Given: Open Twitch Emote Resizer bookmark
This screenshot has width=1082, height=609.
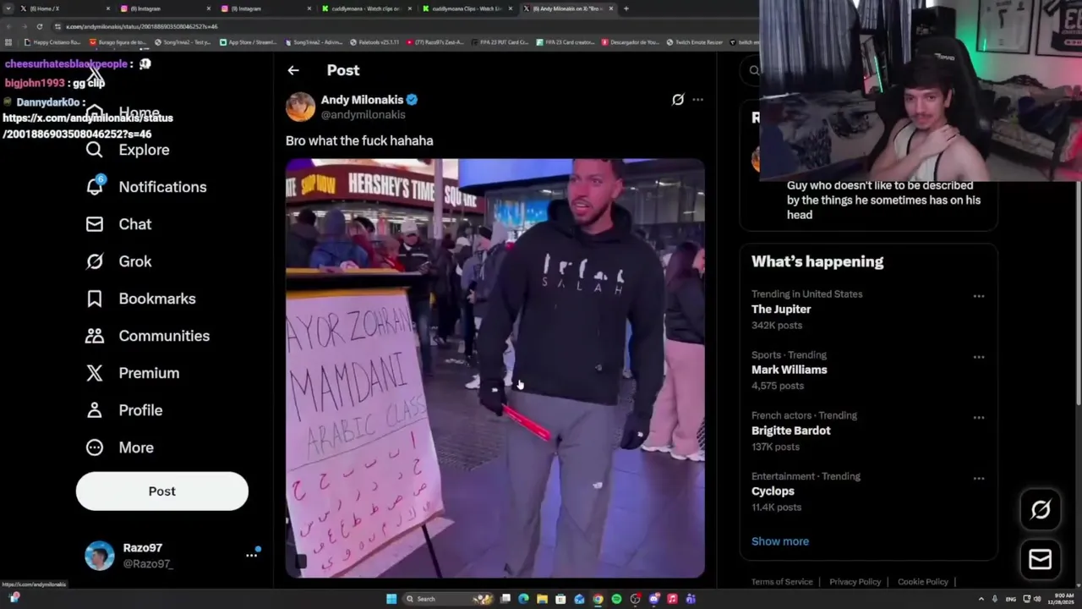Looking at the screenshot, I should pyautogui.click(x=695, y=41).
